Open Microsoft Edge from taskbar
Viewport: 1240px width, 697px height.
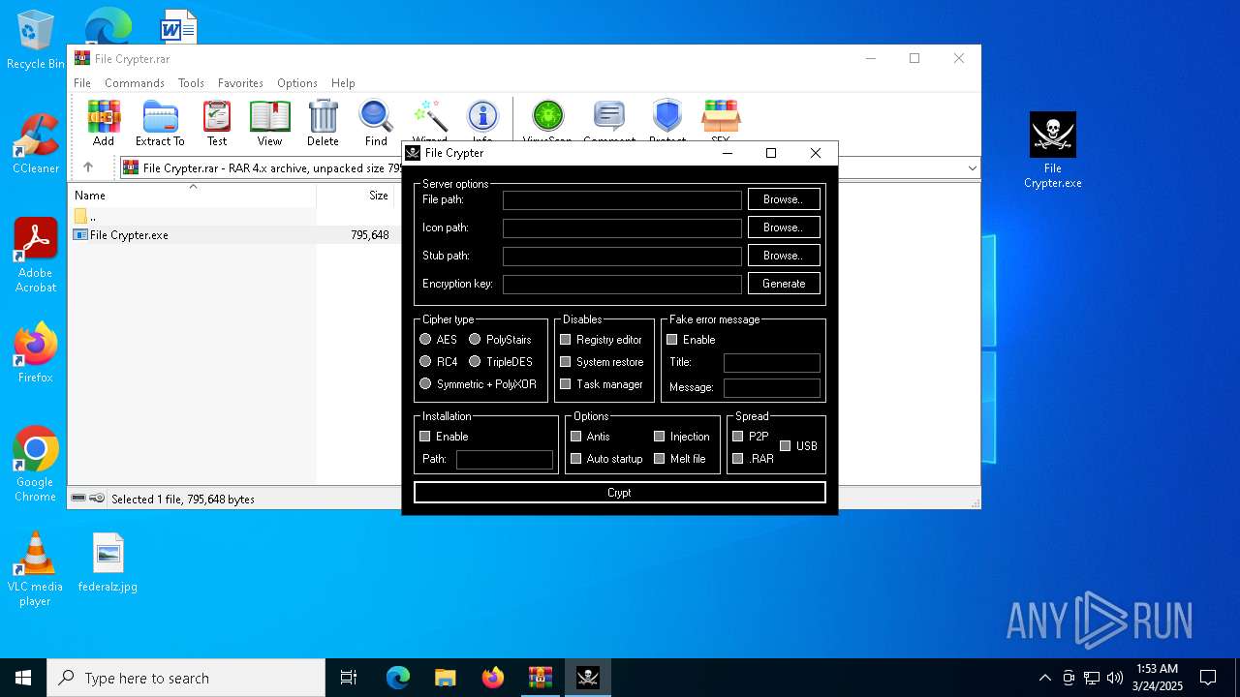[398, 678]
